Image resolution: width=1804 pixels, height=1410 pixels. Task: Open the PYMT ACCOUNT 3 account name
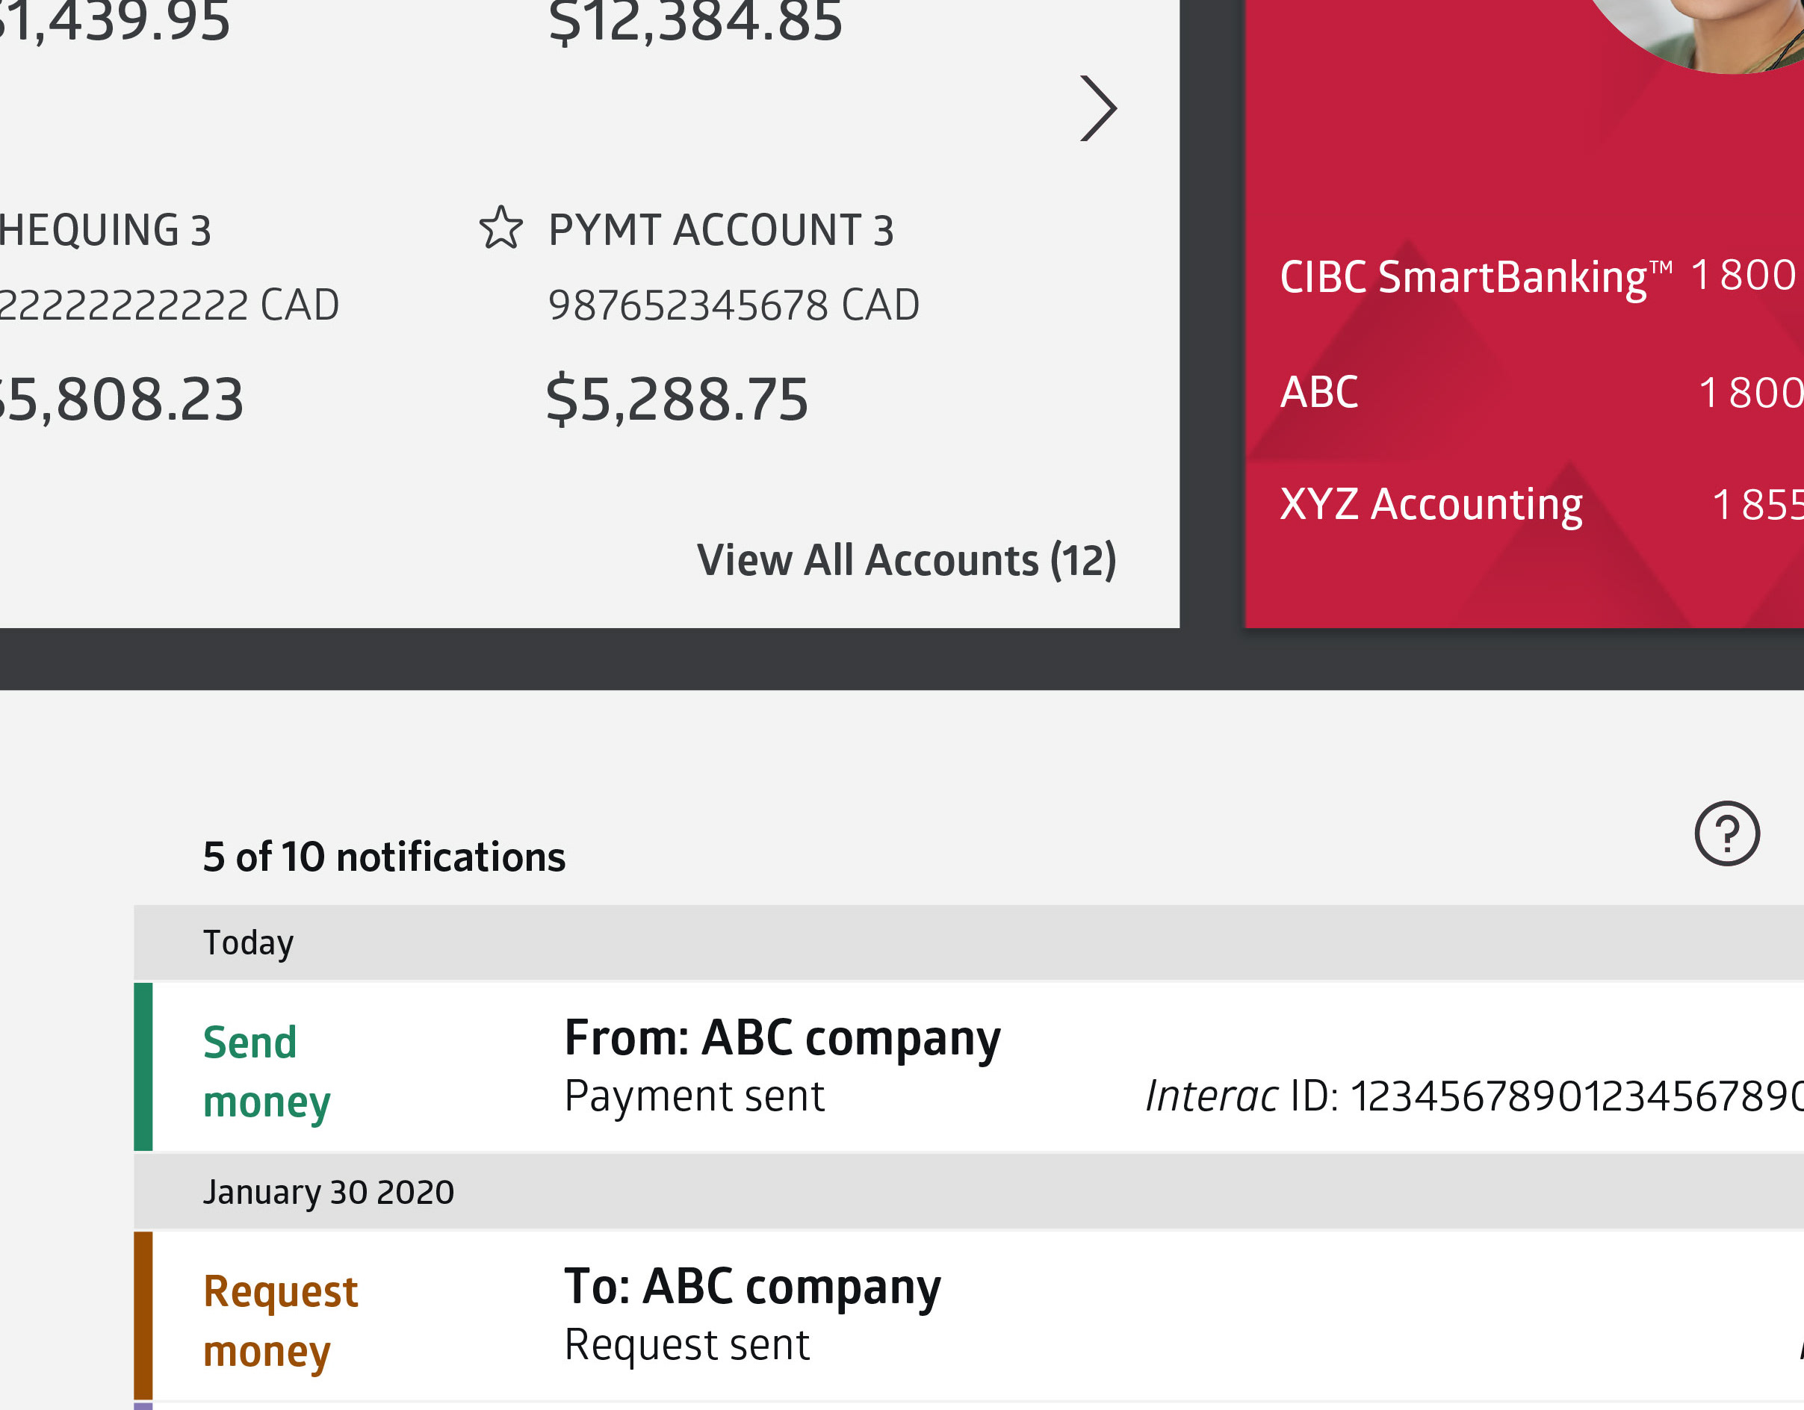[720, 231]
